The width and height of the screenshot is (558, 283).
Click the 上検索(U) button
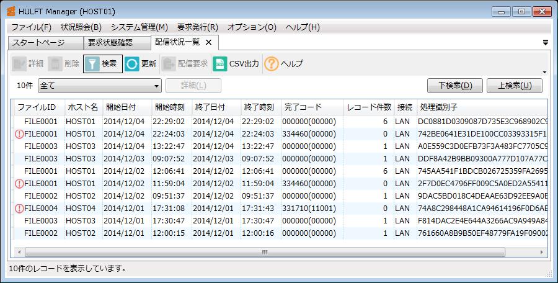[515, 86]
